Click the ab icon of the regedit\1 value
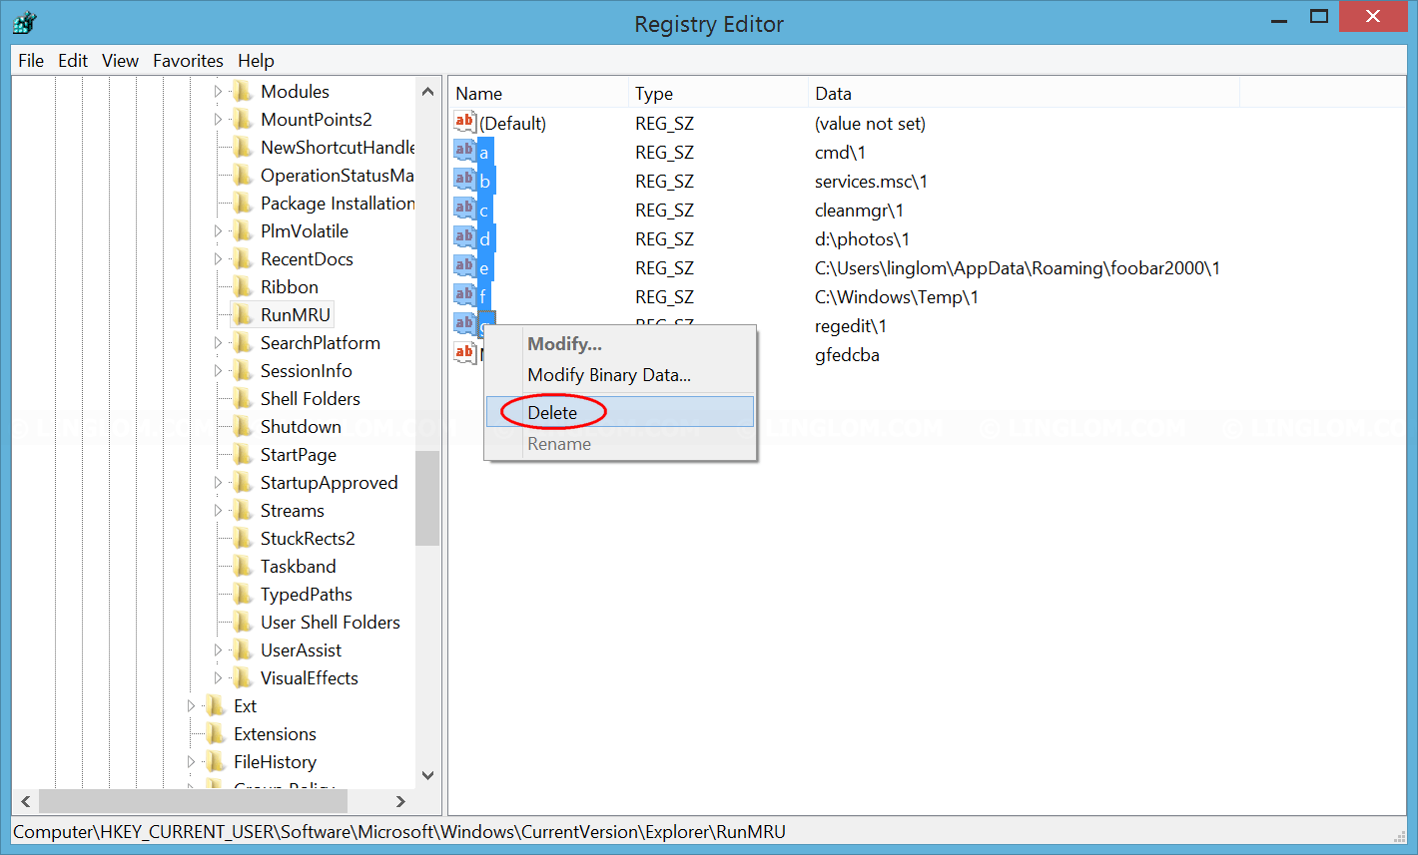This screenshot has width=1418, height=855. click(x=464, y=325)
